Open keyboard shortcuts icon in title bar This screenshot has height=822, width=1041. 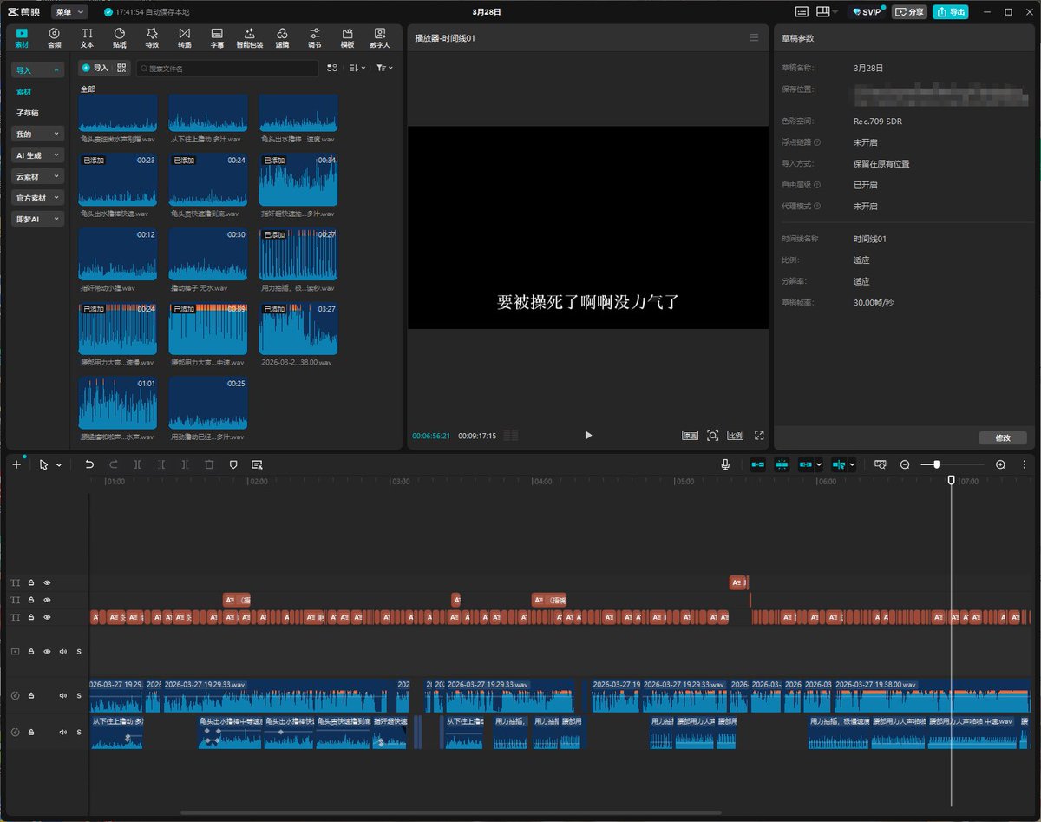click(x=801, y=12)
